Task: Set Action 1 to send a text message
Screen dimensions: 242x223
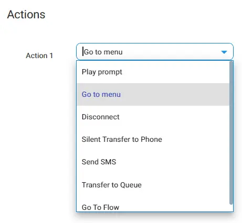Action: [153, 162]
